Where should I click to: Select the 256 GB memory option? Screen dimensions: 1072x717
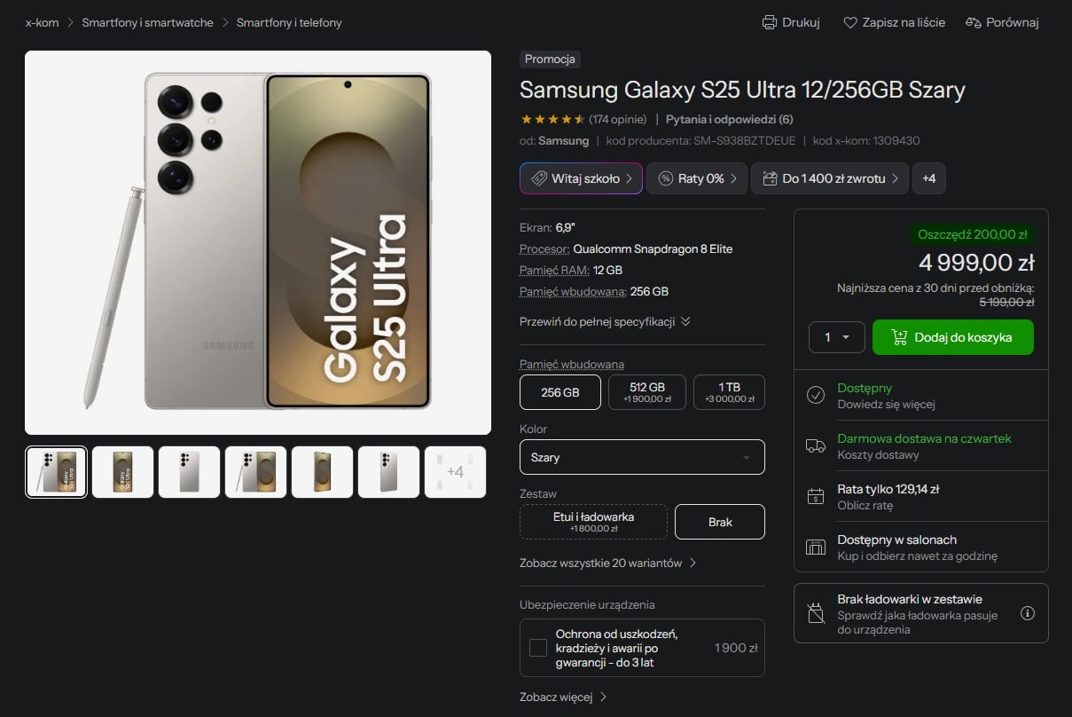coord(560,392)
